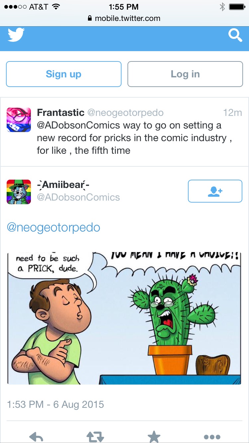Click the Sign up button
This screenshot has height=443, width=249.
point(64,74)
